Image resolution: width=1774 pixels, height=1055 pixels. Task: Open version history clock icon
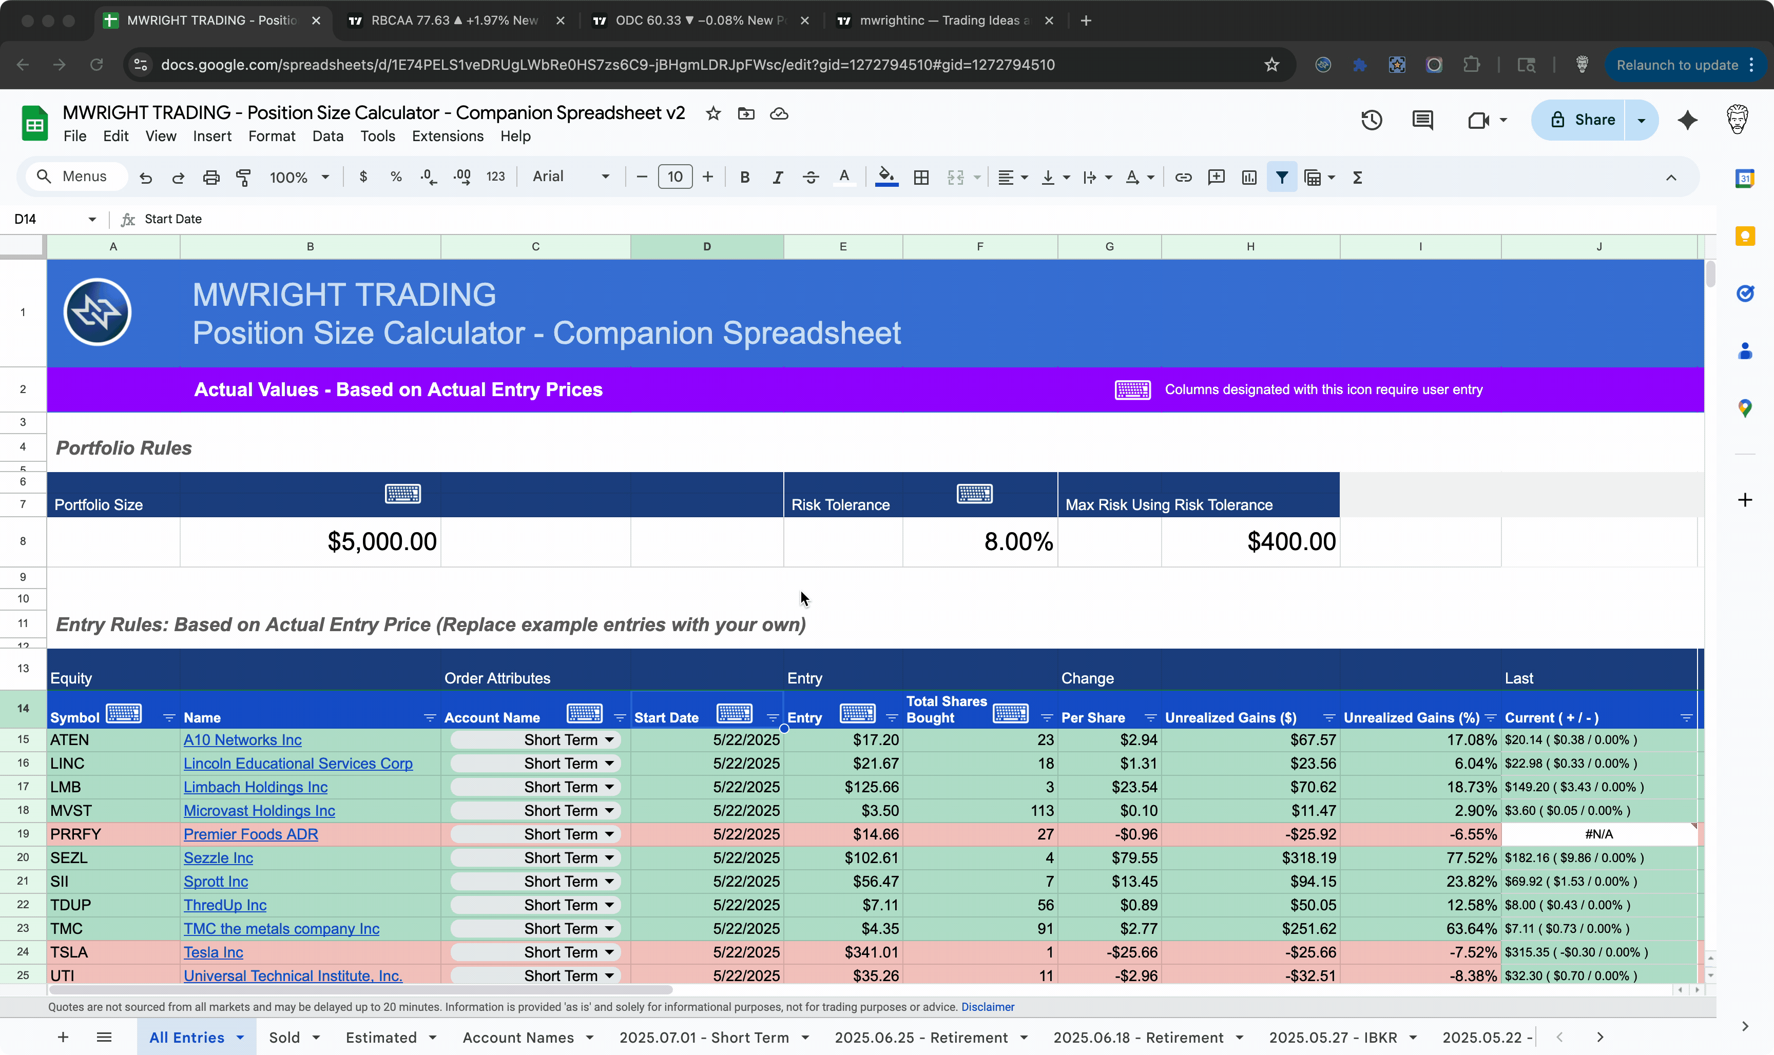coord(1371,120)
